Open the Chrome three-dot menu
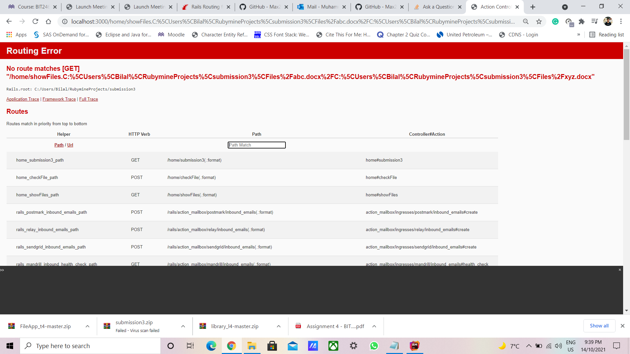This screenshot has width=630, height=354. pyautogui.click(x=621, y=21)
